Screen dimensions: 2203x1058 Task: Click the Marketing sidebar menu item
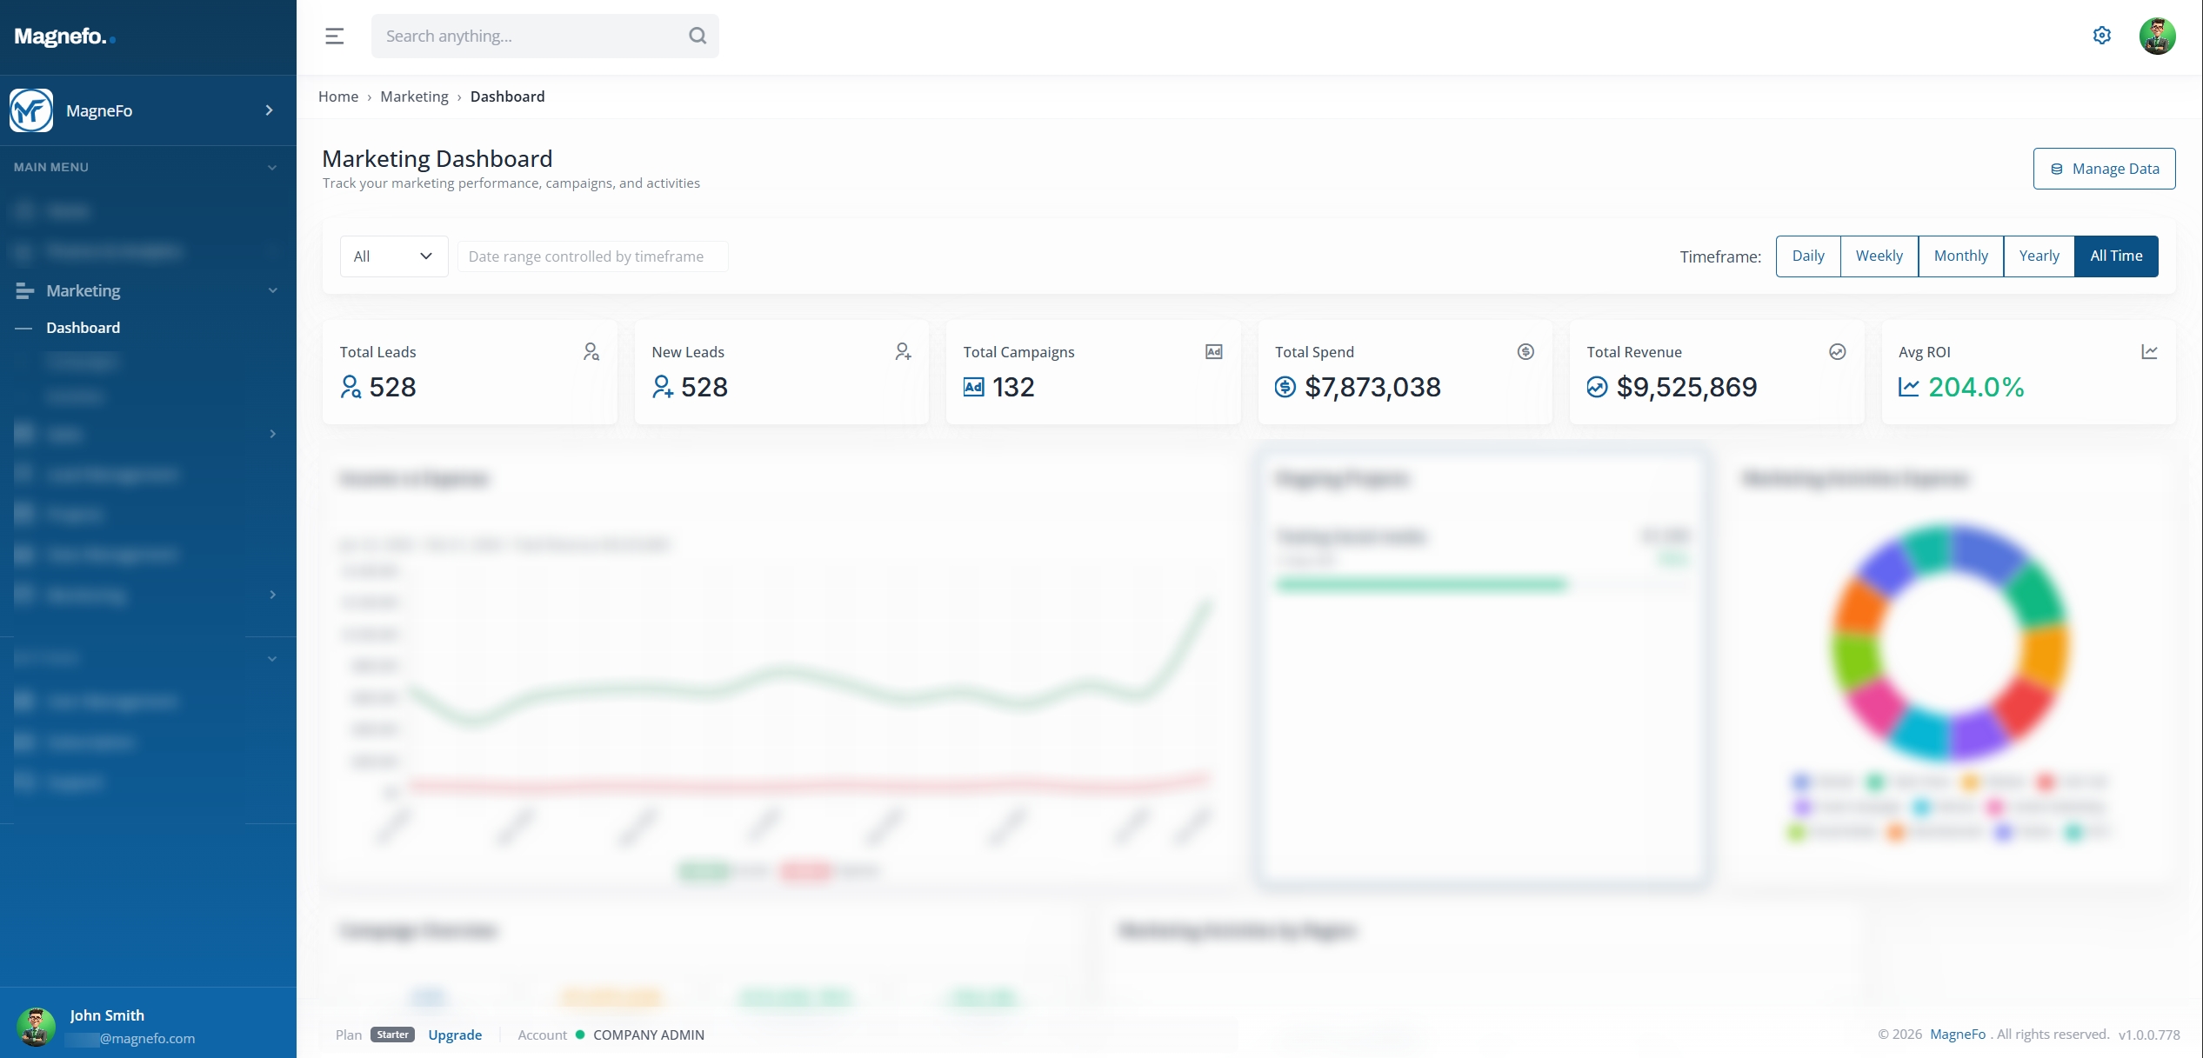83,290
